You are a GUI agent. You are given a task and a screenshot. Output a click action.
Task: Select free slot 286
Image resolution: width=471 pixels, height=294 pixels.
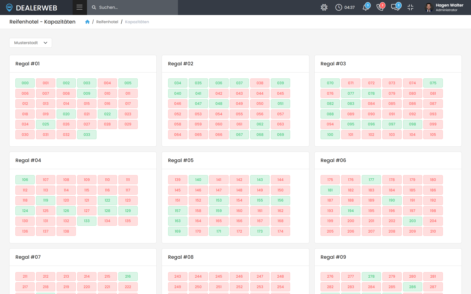click(412, 287)
